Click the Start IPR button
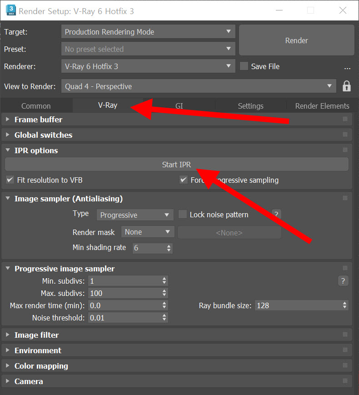359x395 pixels. click(177, 165)
